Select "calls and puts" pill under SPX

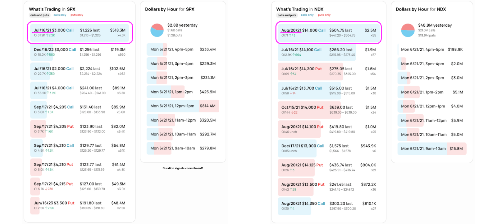39,15
